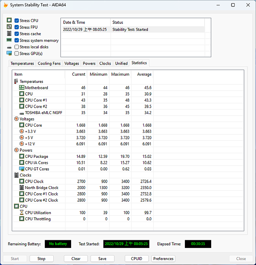Screen dimensions: 256x265
Task: Click the RAM module icon beside Stress system memory
Action: [9, 40]
